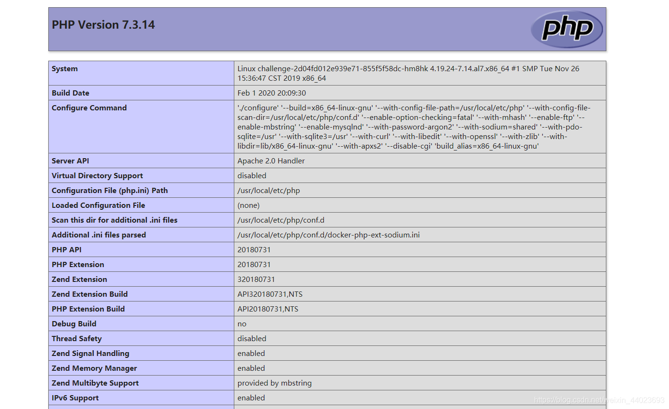This screenshot has width=669, height=409.
Task: Select the API320180731,NTS value
Action: pos(270,294)
